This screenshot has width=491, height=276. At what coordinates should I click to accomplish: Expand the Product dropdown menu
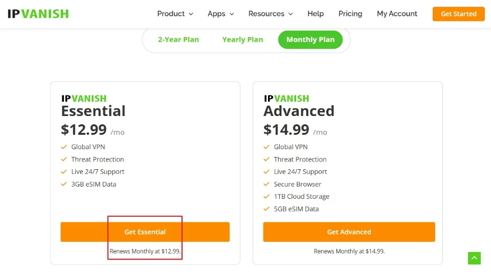click(x=175, y=14)
